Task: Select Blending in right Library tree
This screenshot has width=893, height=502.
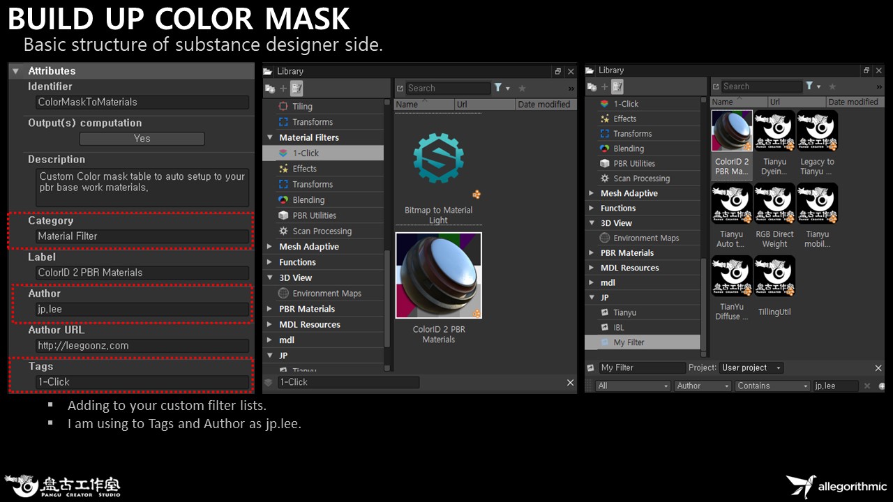Action: click(x=643, y=149)
